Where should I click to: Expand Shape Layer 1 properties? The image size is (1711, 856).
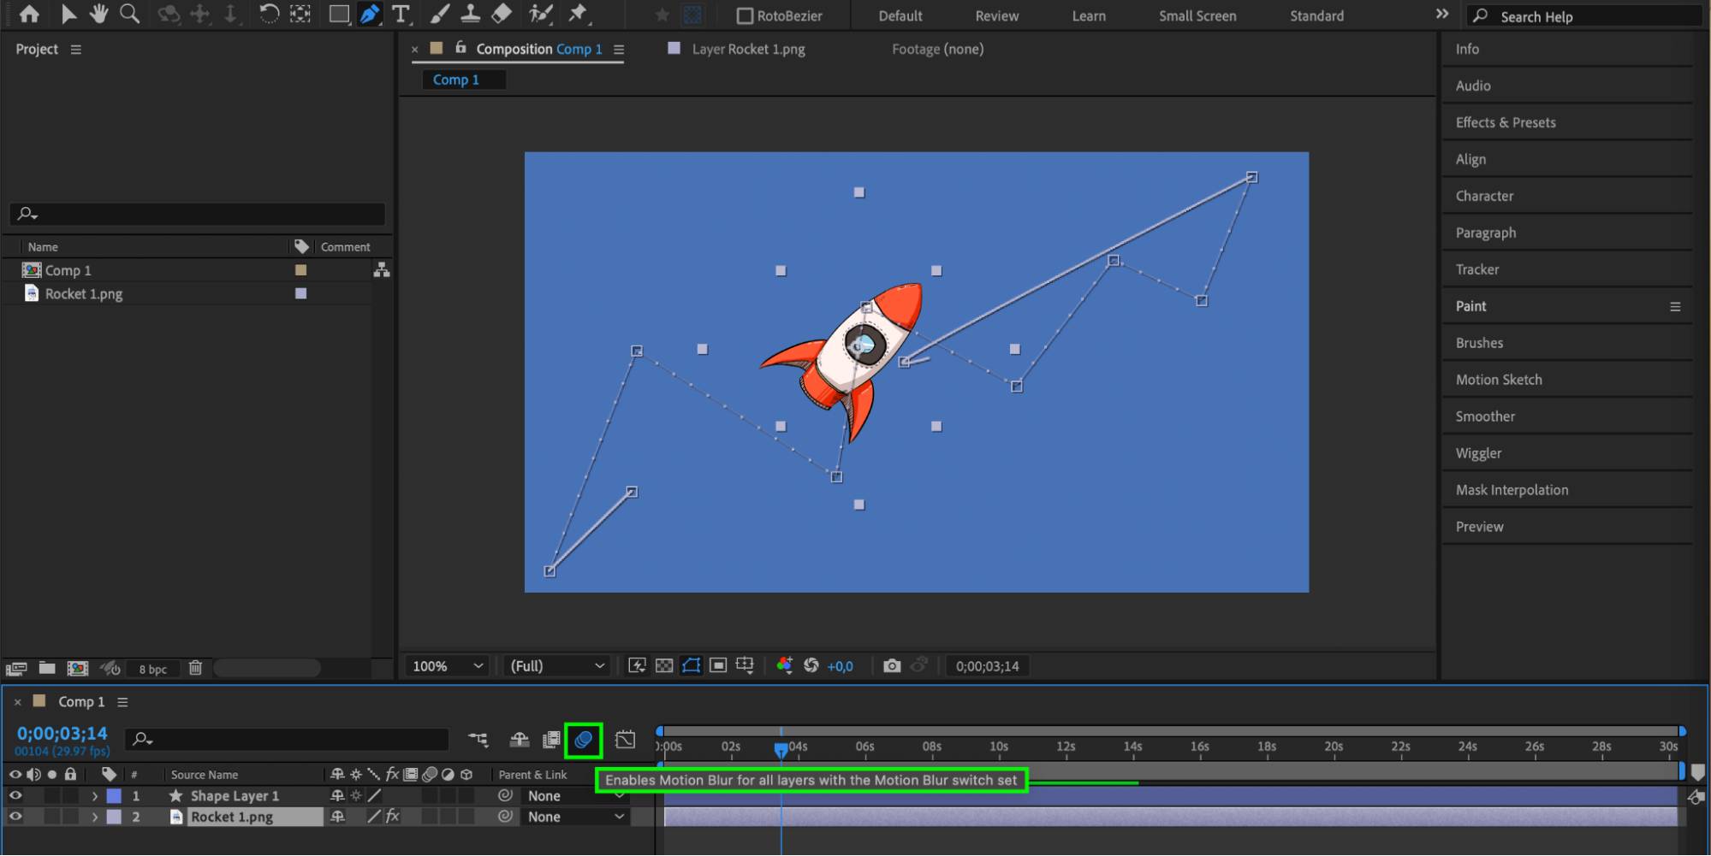point(95,796)
